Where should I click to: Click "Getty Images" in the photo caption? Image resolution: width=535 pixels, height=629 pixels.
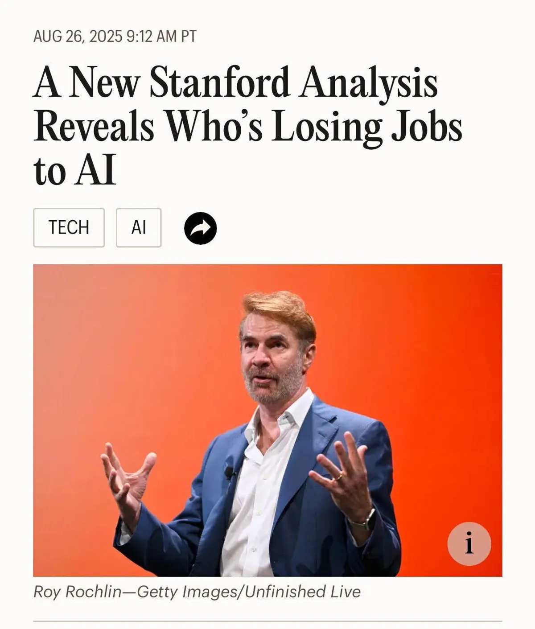click(188, 592)
